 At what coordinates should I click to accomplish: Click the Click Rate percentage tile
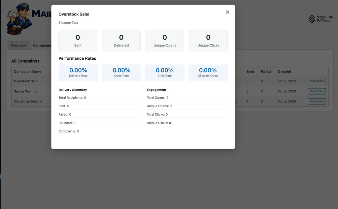(x=165, y=73)
